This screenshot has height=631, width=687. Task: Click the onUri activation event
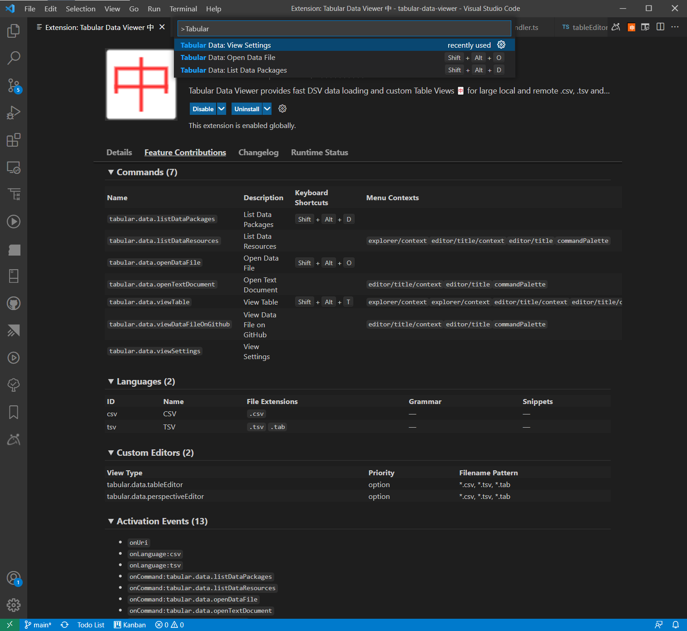pyautogui.click(x=138, y=542)
